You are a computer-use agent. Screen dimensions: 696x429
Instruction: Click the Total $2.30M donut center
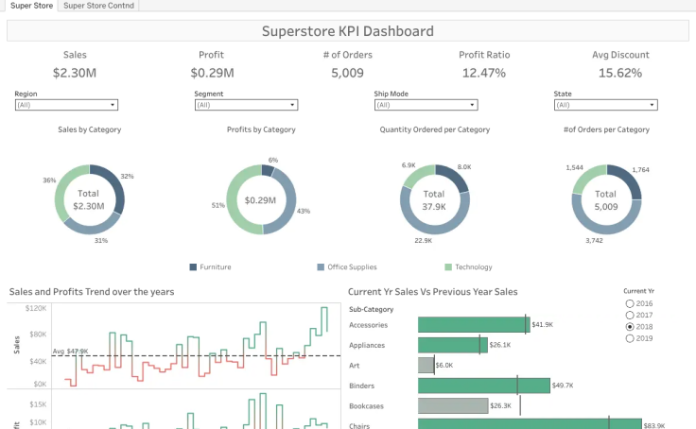click(x=88, y=199)
